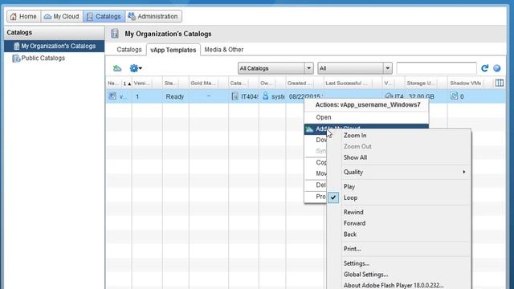Choose Add to My Cloud menu entry

(366, 128)
